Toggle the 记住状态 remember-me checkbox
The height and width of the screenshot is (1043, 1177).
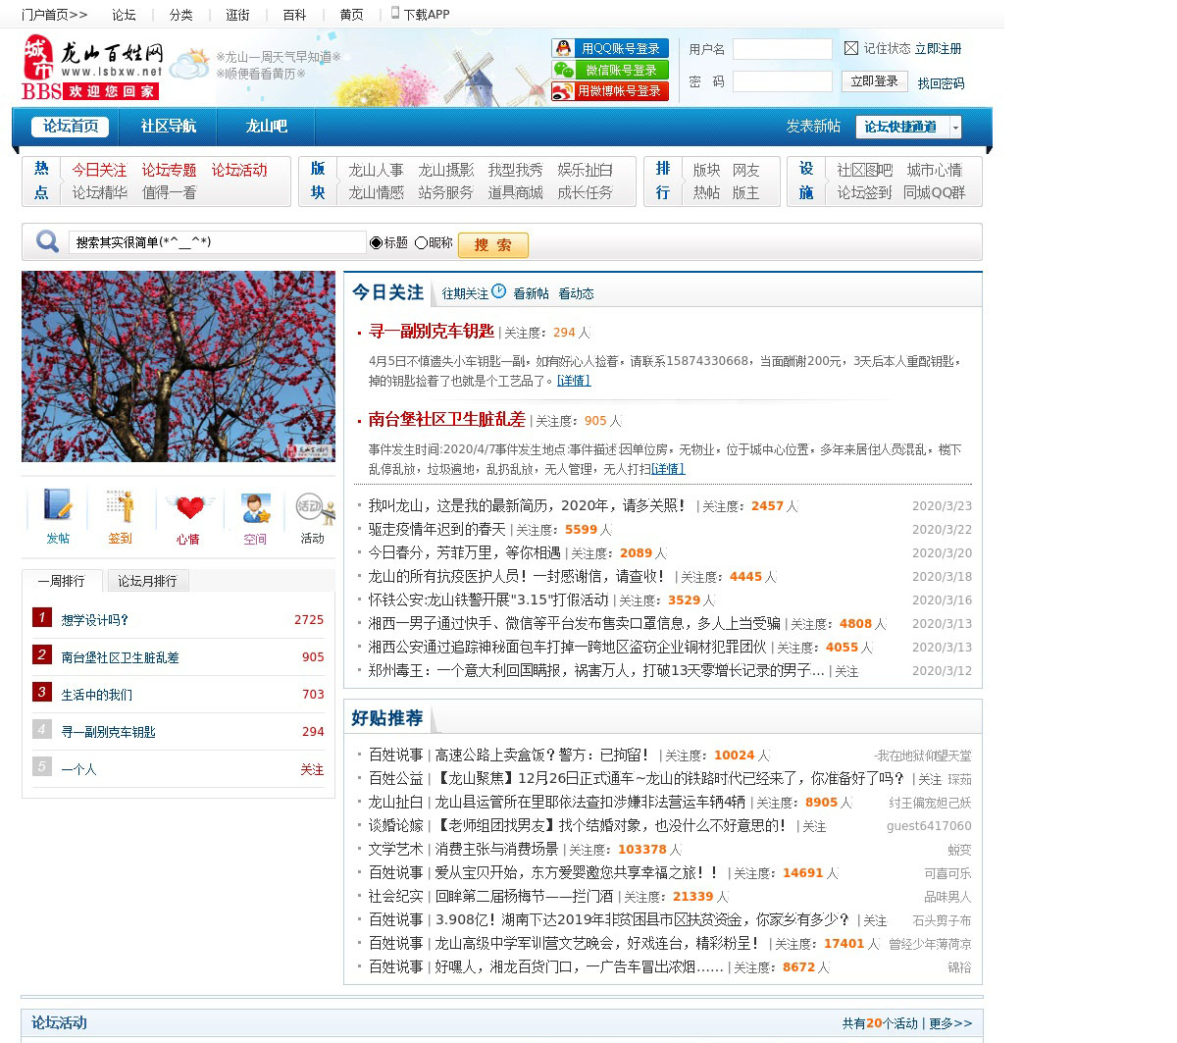point(851,48)
